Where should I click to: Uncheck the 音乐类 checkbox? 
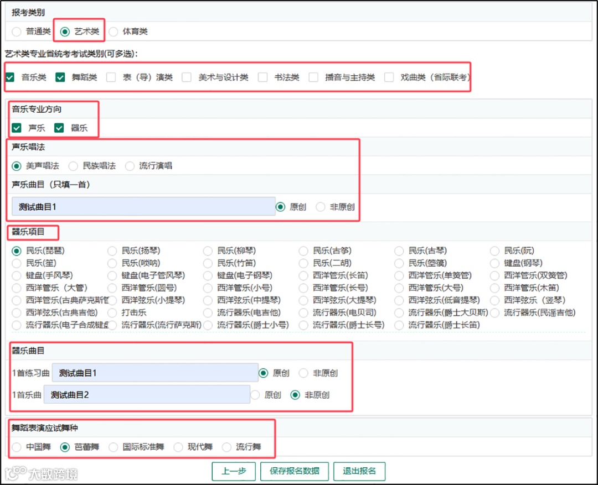[10, 77]
